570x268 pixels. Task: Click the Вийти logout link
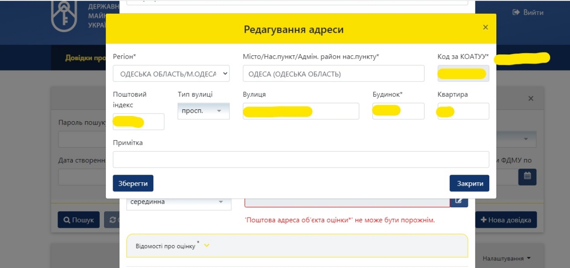point(528,12)
